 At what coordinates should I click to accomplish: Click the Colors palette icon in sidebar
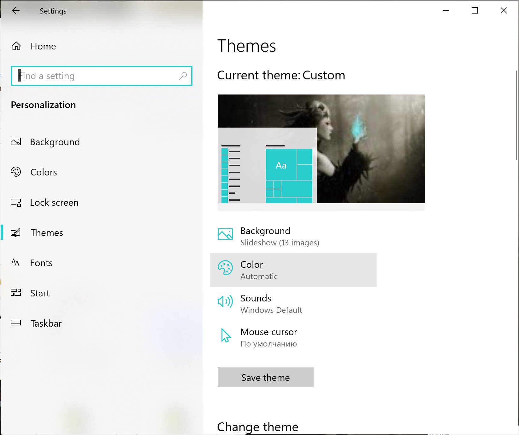(x=16, y=172)
